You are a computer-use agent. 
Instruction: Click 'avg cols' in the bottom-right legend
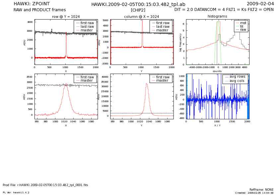click(x=237, y=81)
